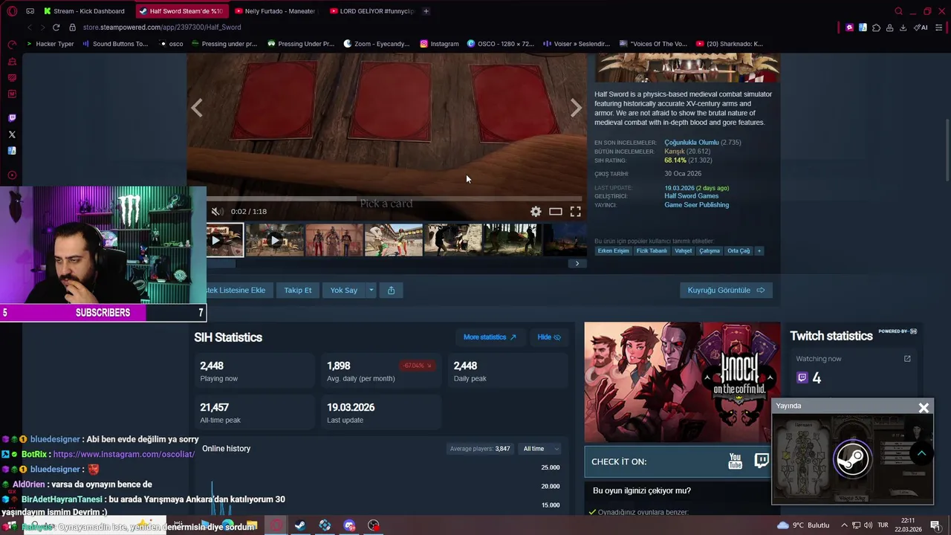Image resolution: width=951 pixels, height=535 pixels.
Task: Enter fullscreen on the trailer video
Action: tap(575, 212)
